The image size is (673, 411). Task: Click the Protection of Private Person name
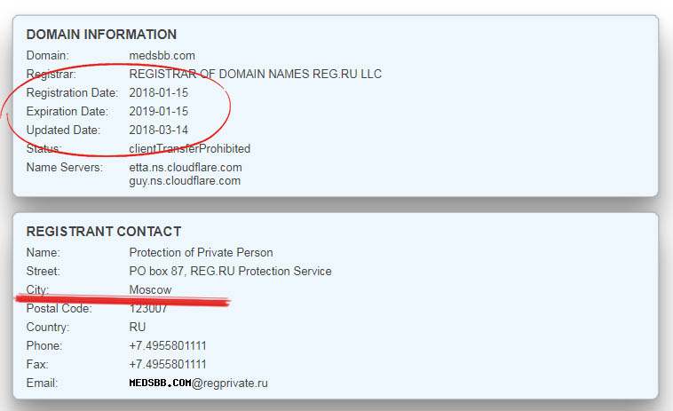pos(202,252)
